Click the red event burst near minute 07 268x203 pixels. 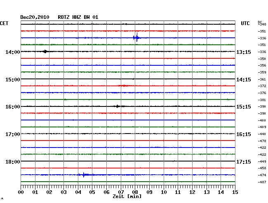(x=124, y=85)
